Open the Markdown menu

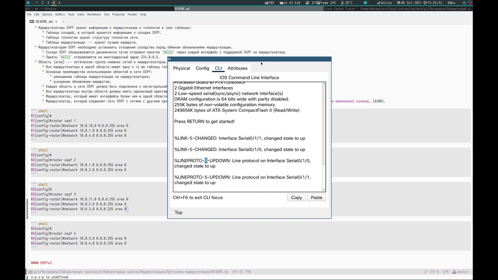point(94,14)
